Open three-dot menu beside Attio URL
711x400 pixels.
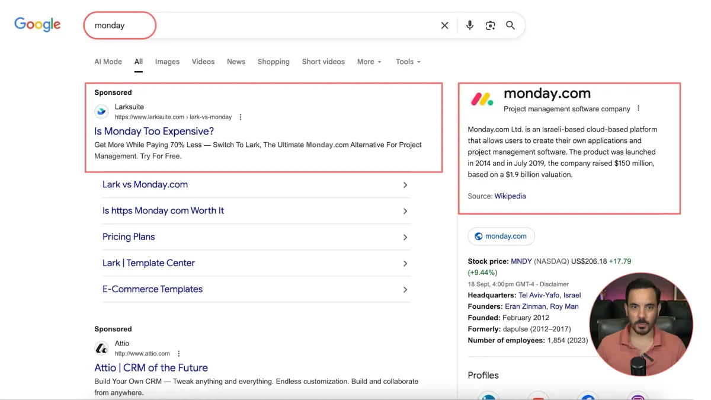click(x=178, y=354)
